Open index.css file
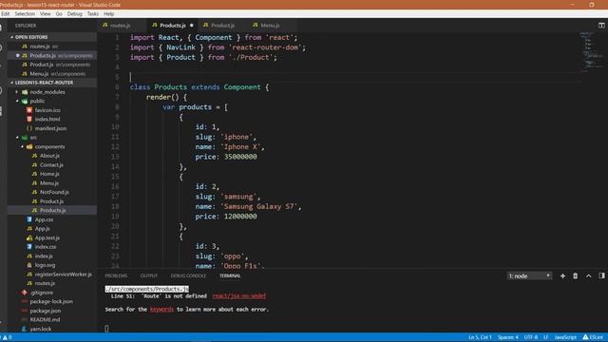The height and width of the screenshot is (342, 608). tap(46, 247)
